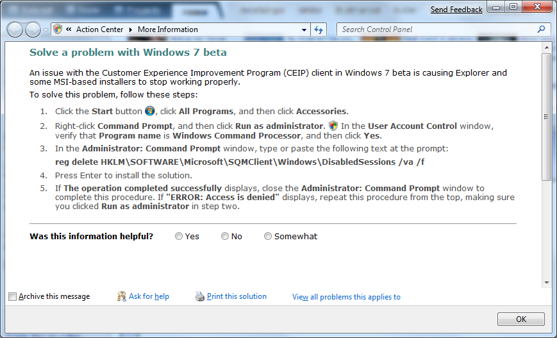Click the scrollbar down arrow

[x=547, y=283]
